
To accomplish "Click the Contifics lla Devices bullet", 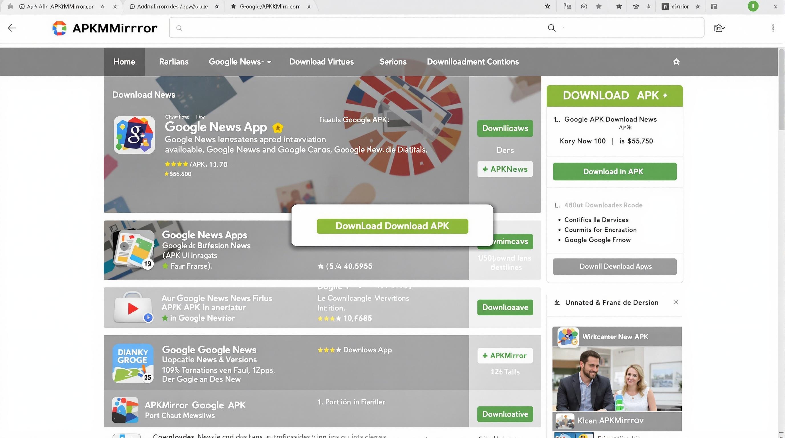I will [596, 220].
